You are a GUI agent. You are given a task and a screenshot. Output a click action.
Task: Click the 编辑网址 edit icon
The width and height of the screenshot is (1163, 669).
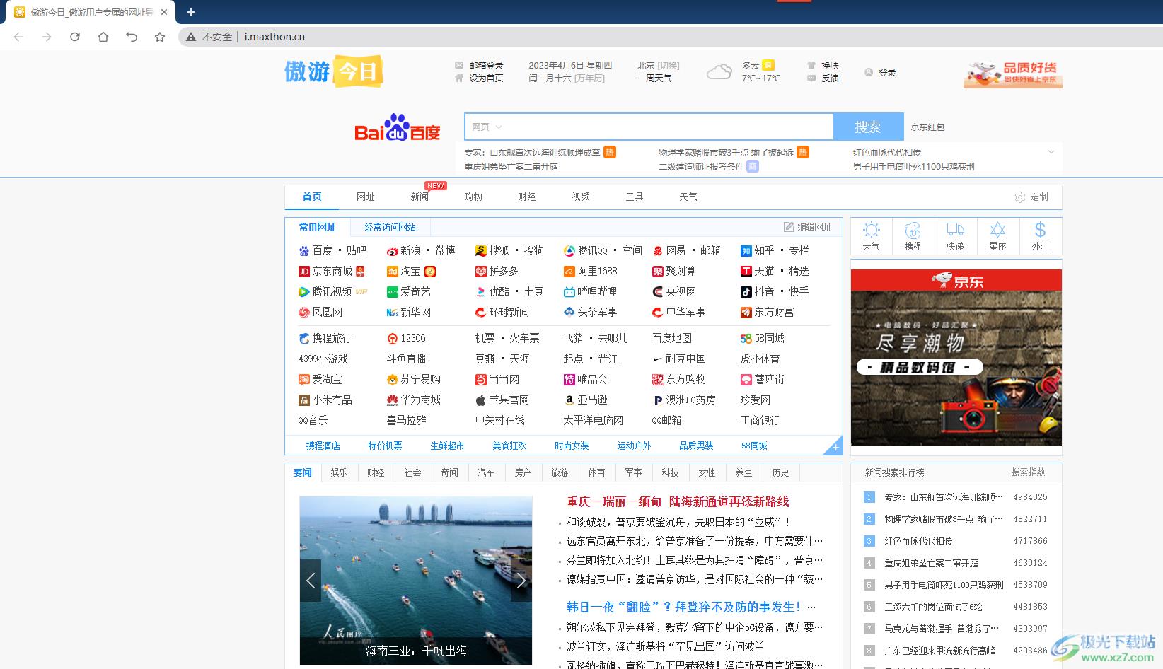tap(789, 227)
